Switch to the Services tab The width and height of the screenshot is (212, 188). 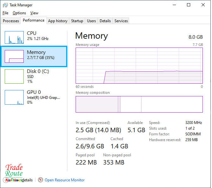(121, 21)
